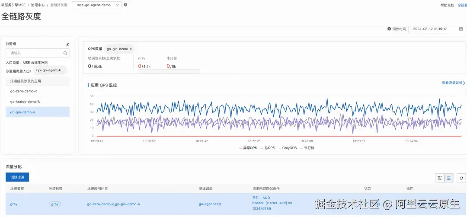Open the zyx-go-agent-k... traffic entry tag
Image resolution: width=467 pixels, height=217 pixels.
[x=50, y=70]
